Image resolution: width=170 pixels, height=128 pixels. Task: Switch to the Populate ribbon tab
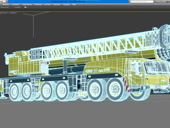coord(17,7)
